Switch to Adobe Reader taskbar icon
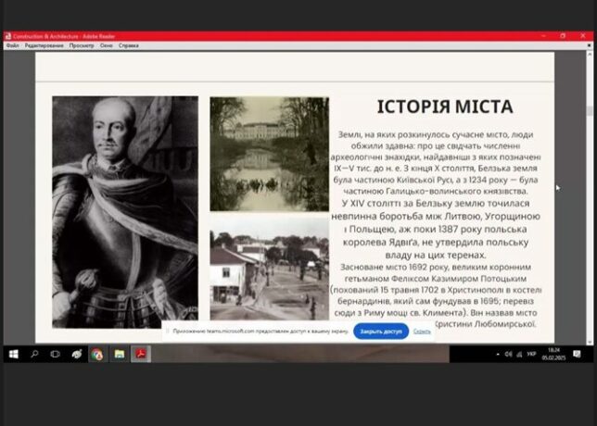 click(141, 354)
